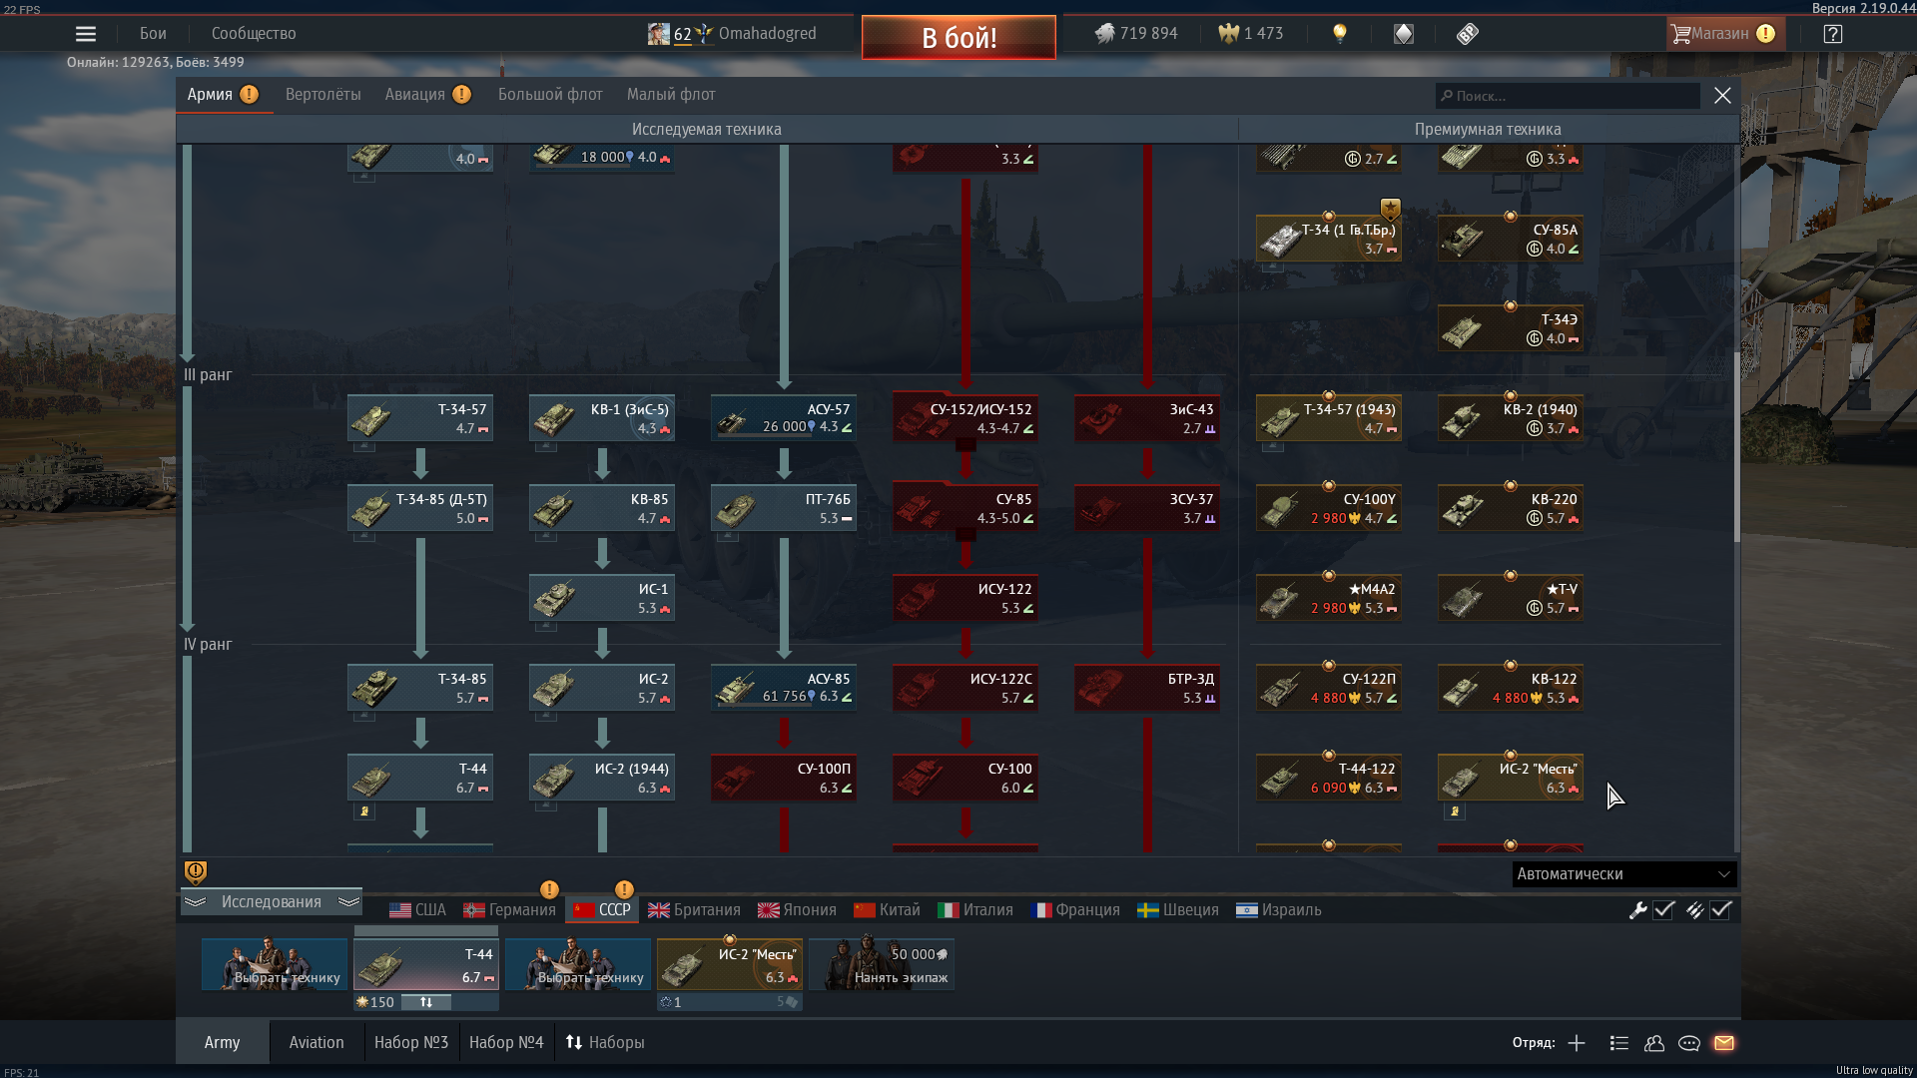1917x1078 pixels.
Task: Select premium СУ-85А vehicle
Action: point(1511,239)
